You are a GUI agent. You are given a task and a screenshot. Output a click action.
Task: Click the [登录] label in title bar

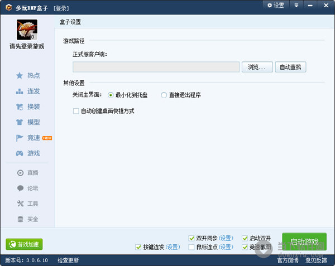[x=61, y=8]
